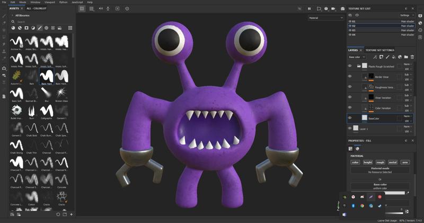
Task: Add a mask icon in Layers toolbar
Action: [381, 57]
